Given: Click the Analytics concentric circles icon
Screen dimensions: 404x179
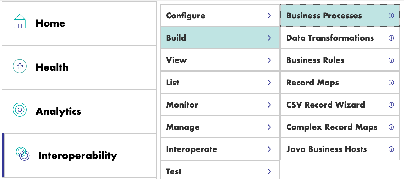Looking at the screenshot, I should coord(20,110).
